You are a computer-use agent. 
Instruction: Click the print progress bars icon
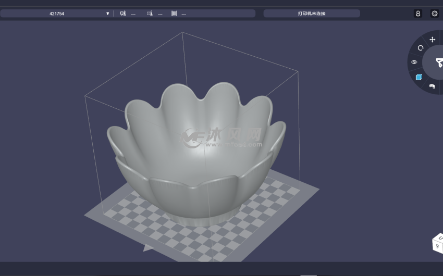[x=174, y=14]
